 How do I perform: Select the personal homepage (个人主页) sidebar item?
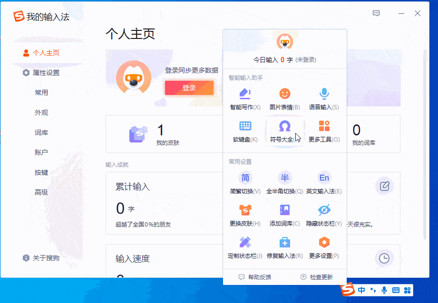click(41, 53)
